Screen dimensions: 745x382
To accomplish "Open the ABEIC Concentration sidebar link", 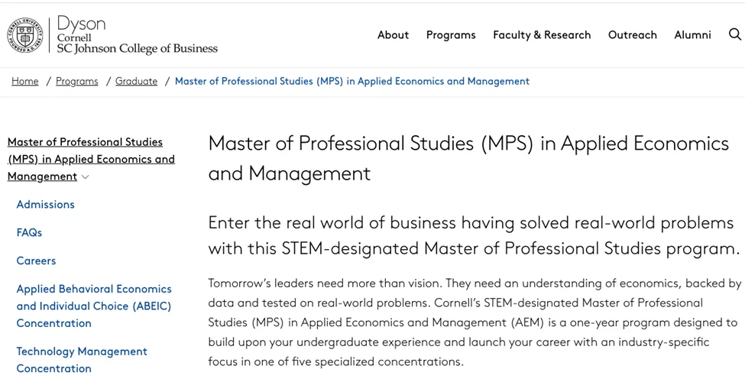I will pyautogui.click(x=94, y=306).
